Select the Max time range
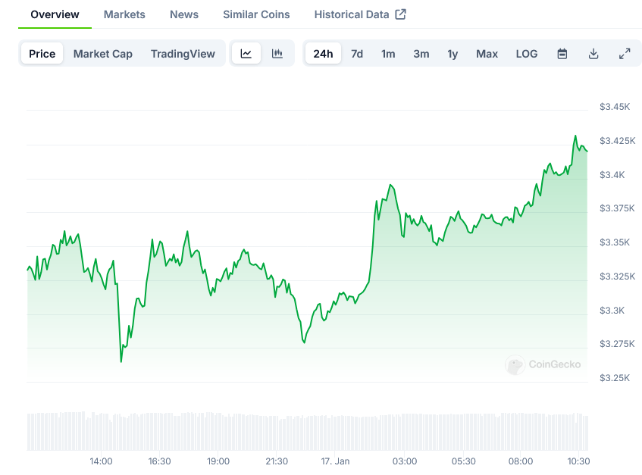The image size is (642, 475). [x=487, y=54]
